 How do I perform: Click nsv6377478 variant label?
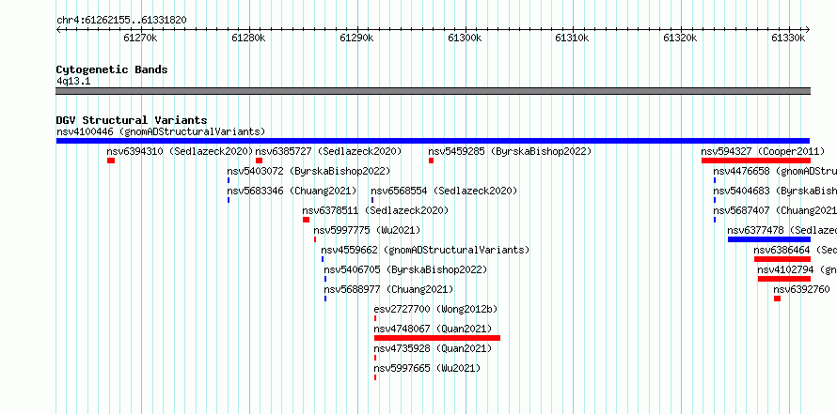pyautogui.click(x=782, y=230)
